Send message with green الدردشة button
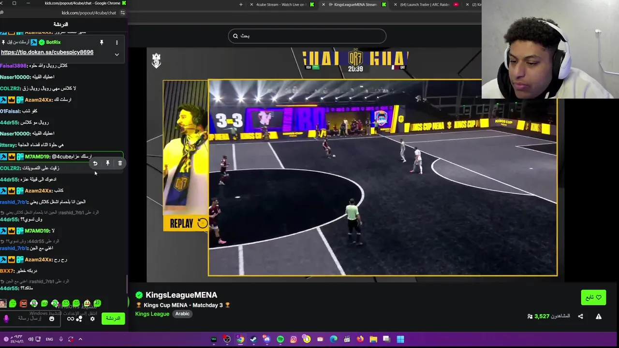 click(113, 319)
